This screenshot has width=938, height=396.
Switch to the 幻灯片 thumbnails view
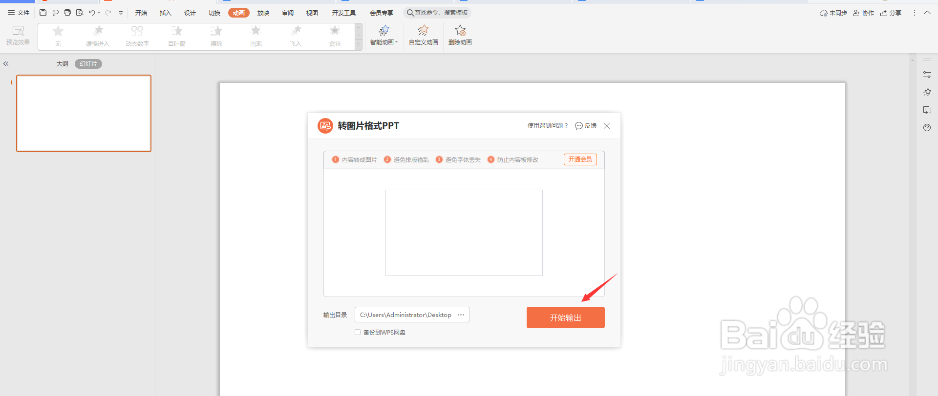point(88,64)
